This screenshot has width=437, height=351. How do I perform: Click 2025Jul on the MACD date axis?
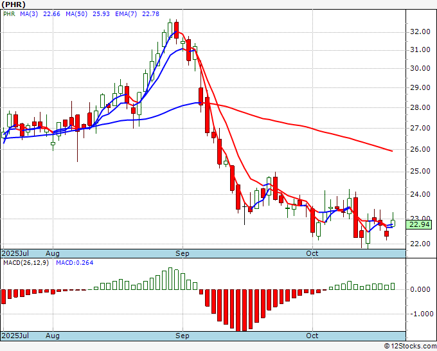(15, 336)
